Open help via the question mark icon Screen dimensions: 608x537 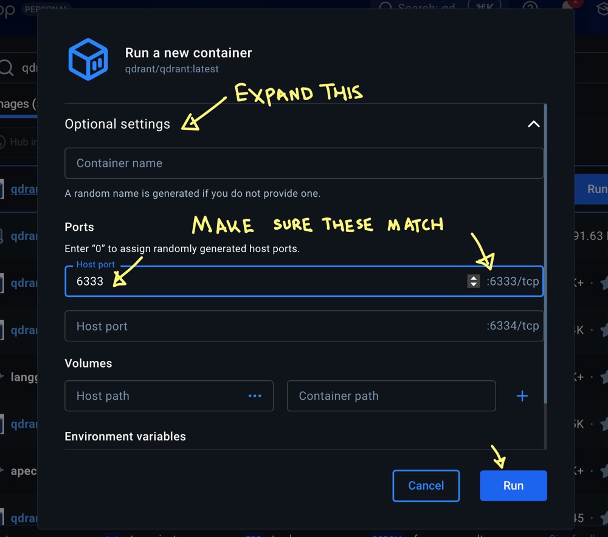click(530, 8)
